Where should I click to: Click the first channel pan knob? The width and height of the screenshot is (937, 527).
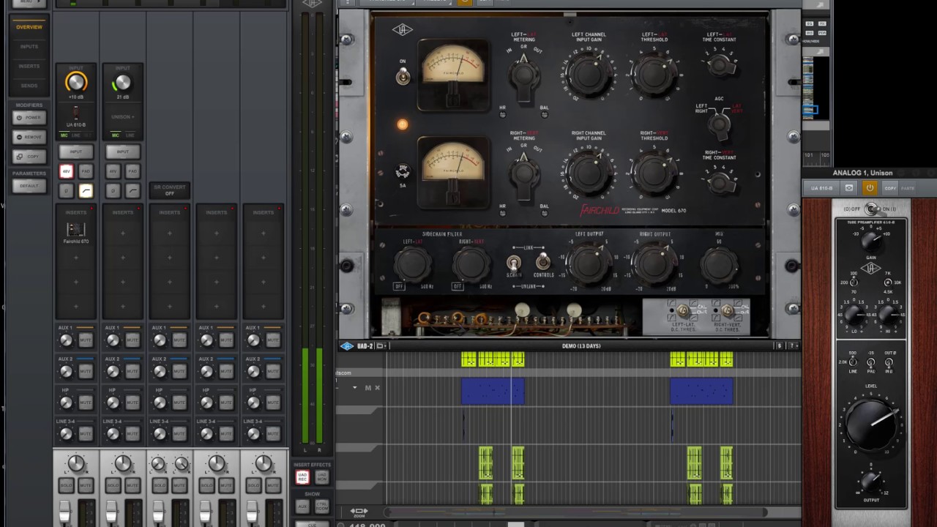click(x=76, y=463)
